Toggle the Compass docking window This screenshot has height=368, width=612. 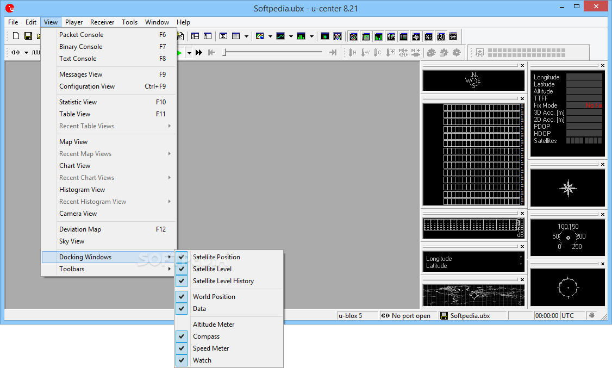click(229, 336)
